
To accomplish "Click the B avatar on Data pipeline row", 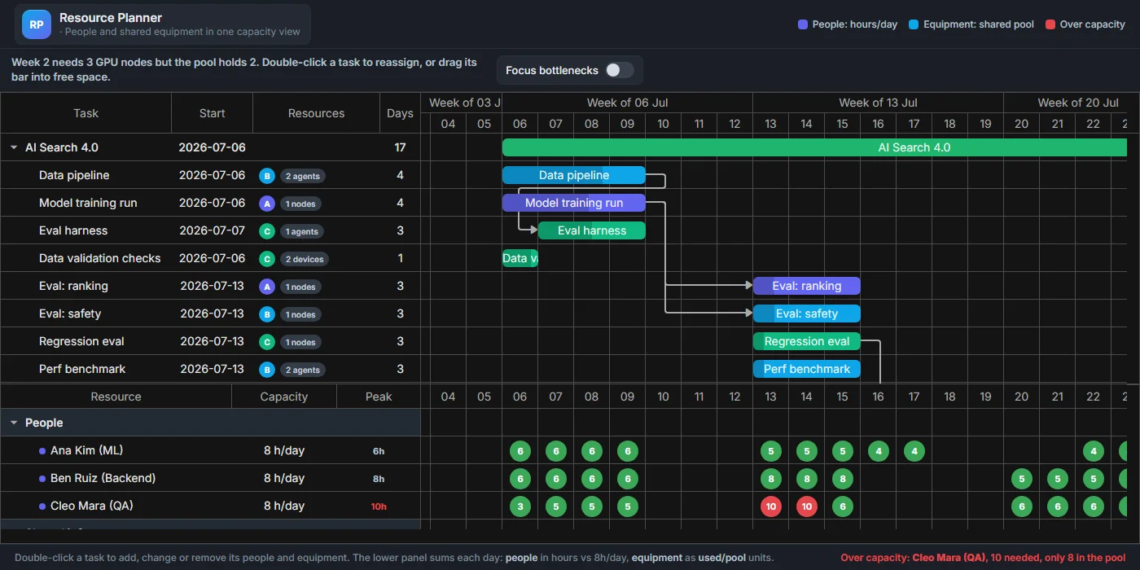I will click(266, 176).
